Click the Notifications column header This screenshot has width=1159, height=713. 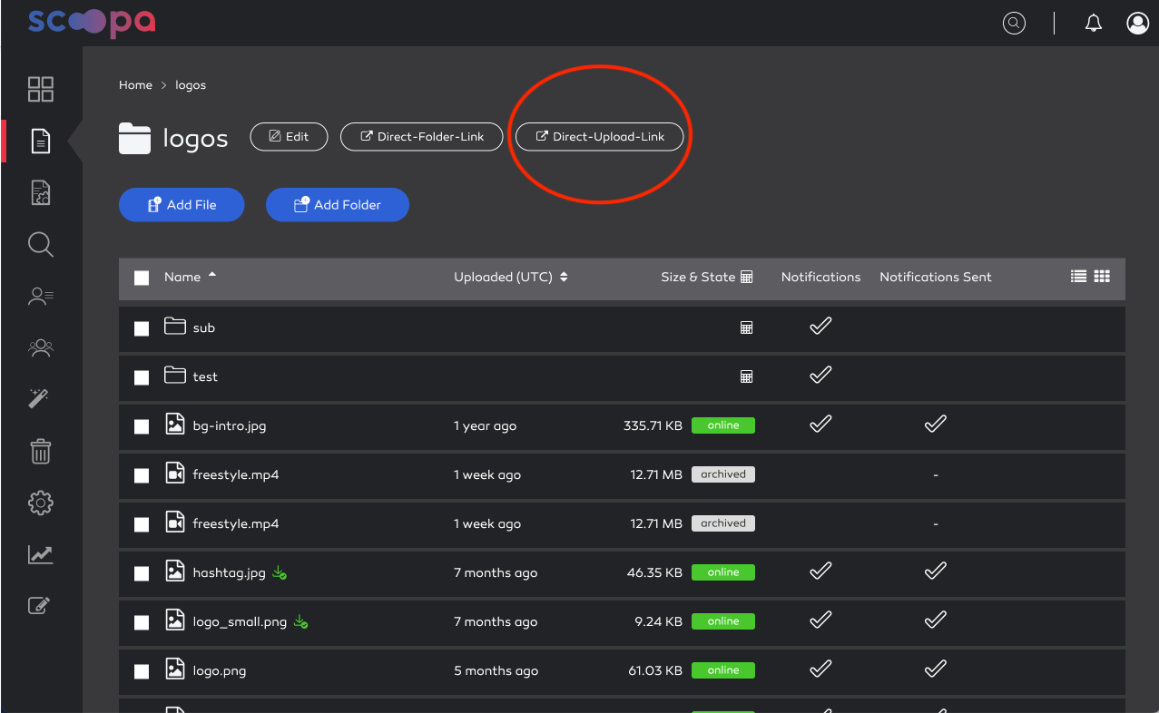(x=820, y=277)
